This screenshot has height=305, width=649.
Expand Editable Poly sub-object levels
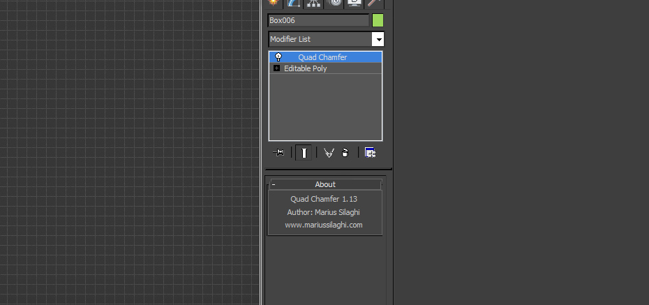pos(276,68)
